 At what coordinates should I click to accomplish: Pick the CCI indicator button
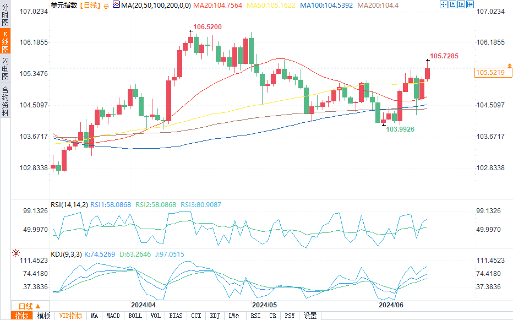coord(196,316)
